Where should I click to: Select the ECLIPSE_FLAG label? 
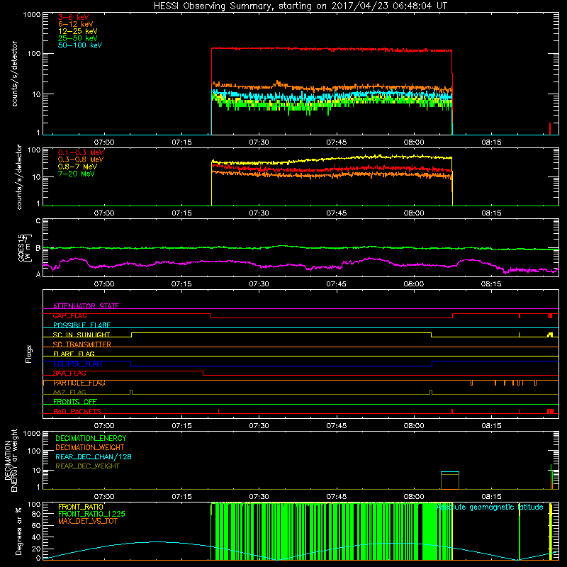[x=77, y=364]
